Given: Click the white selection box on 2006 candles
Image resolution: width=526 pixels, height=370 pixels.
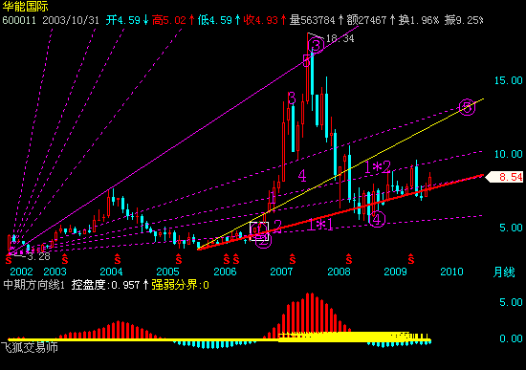Looking at the screenshot, I should pos(259,231).
